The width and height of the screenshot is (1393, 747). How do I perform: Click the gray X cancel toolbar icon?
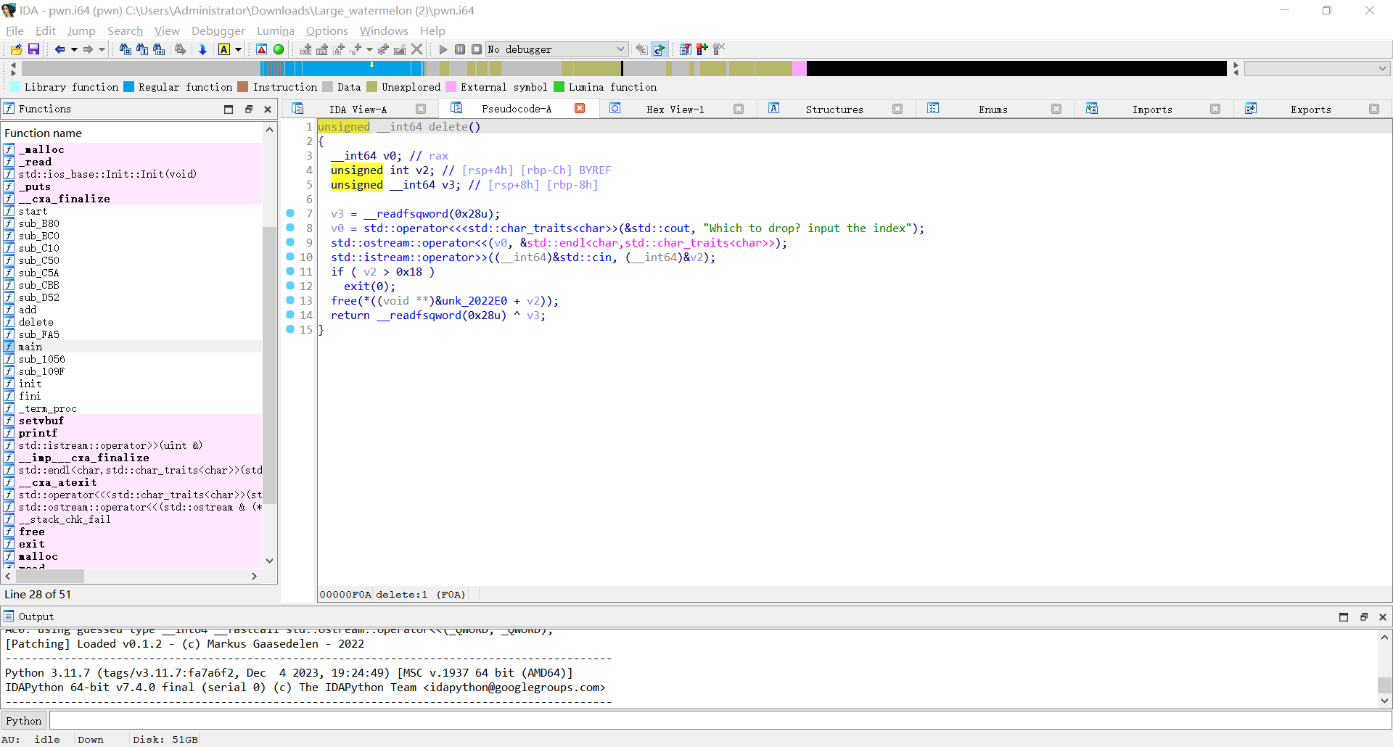pos(417,49)
